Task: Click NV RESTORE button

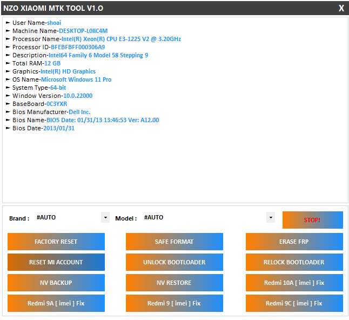Action: (174, 283)
